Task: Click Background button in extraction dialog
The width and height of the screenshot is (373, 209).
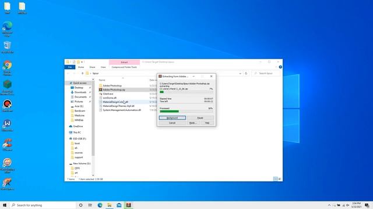Action: [173, 118]
